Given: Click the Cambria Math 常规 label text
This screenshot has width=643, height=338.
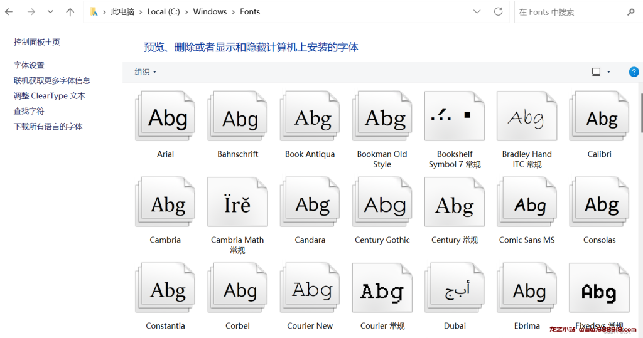Looking at the screenshot, I should pyautogui.click(x=237, y=245).
